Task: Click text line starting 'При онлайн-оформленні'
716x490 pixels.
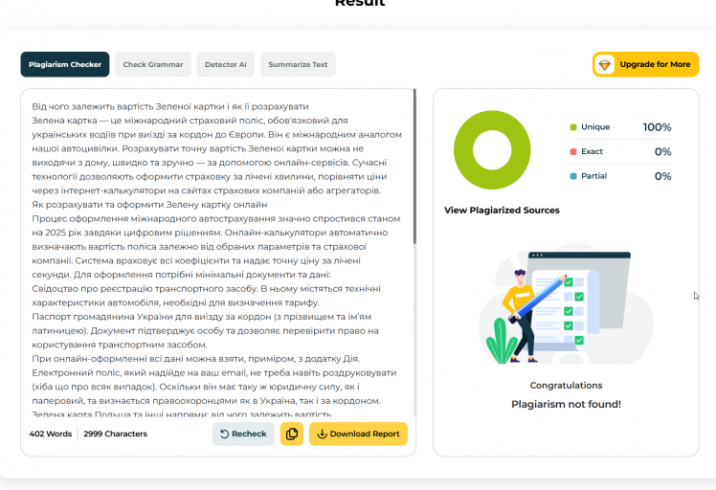Action: click(x=196, y=359)
